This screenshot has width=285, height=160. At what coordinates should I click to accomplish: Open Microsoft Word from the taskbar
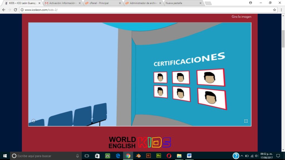189,156
